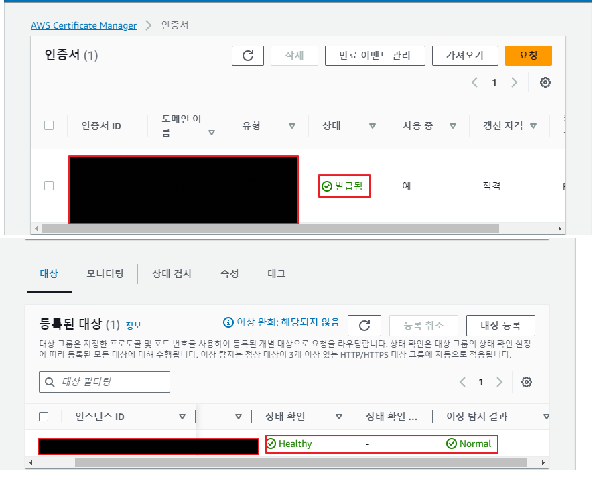The height and width of the screenshot is (477, 605).
Task: Click the info icon beside 이상 완화
Action: click(x=228, y=322)
